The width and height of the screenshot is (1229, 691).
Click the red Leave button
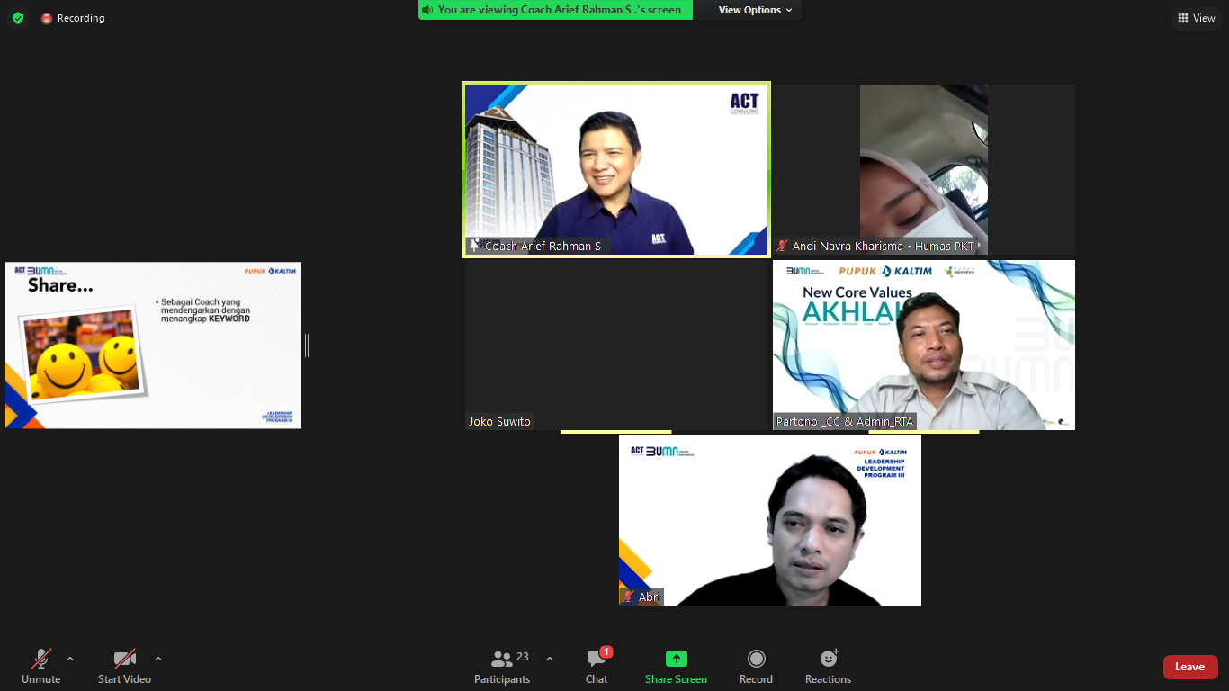[1189, 667]
